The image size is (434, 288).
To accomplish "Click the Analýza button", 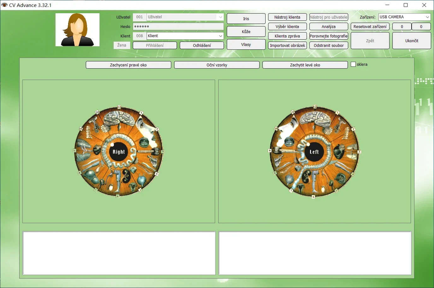I will [329, 26].
